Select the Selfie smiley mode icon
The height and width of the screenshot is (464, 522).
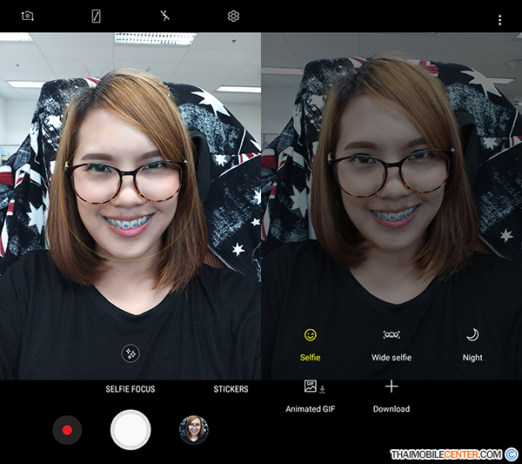(x=311, y=335)
